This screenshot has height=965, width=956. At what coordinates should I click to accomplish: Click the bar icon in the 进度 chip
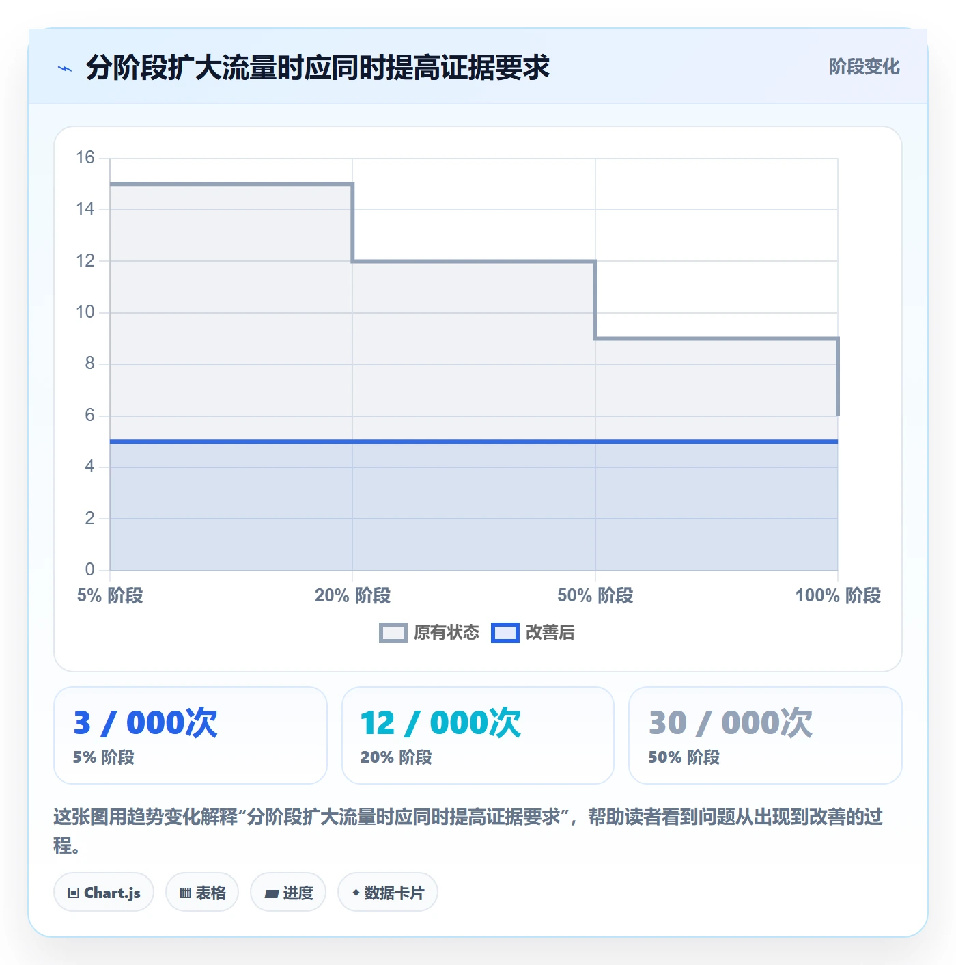click(271, 894)
